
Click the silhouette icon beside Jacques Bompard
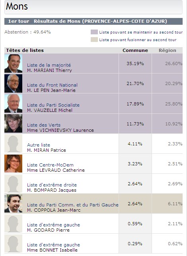[14, 183]
